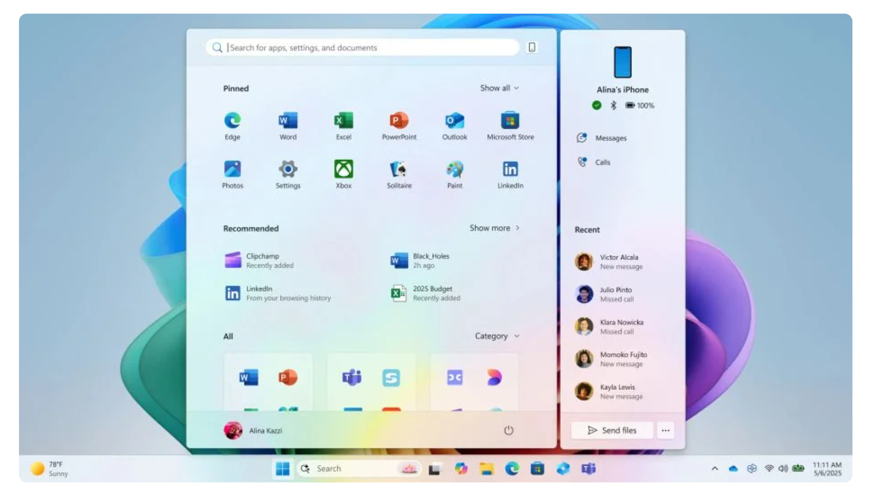The width and height of the screenshot is (887, 497).
Task: Open the pinned Paint app
Action: (454, 174)
